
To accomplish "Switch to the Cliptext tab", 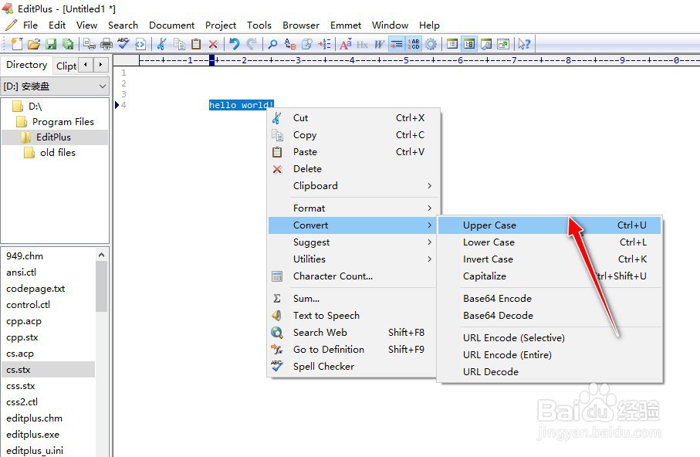I will pyautogui.click(x=66, y=66).
